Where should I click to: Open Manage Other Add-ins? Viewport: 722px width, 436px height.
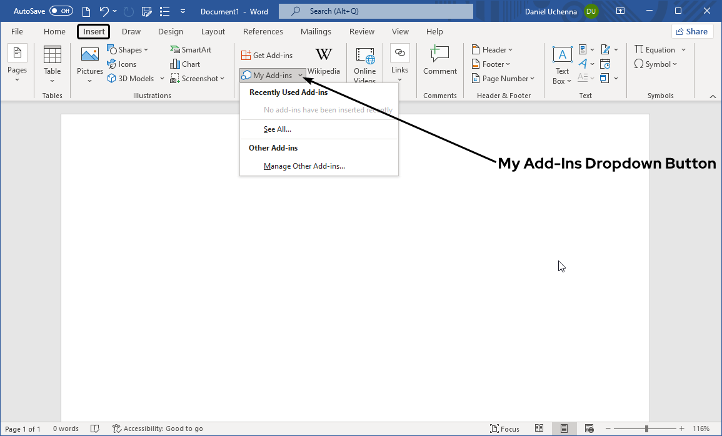(x=304, y=166)
